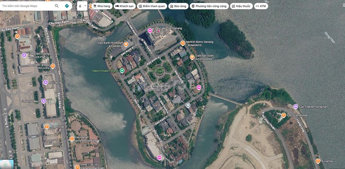Open the KASHI Coffee cafe marker
This screenshot has width=345, height=169.
tap(192, 57)
